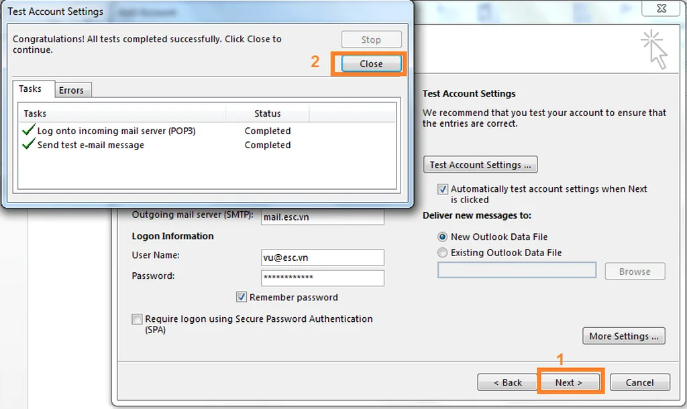Image resolution: width=687 pixels, height=409 pixels.
Task: Click the green check beside Log onto incoming mail server
Action: [28, 129]
